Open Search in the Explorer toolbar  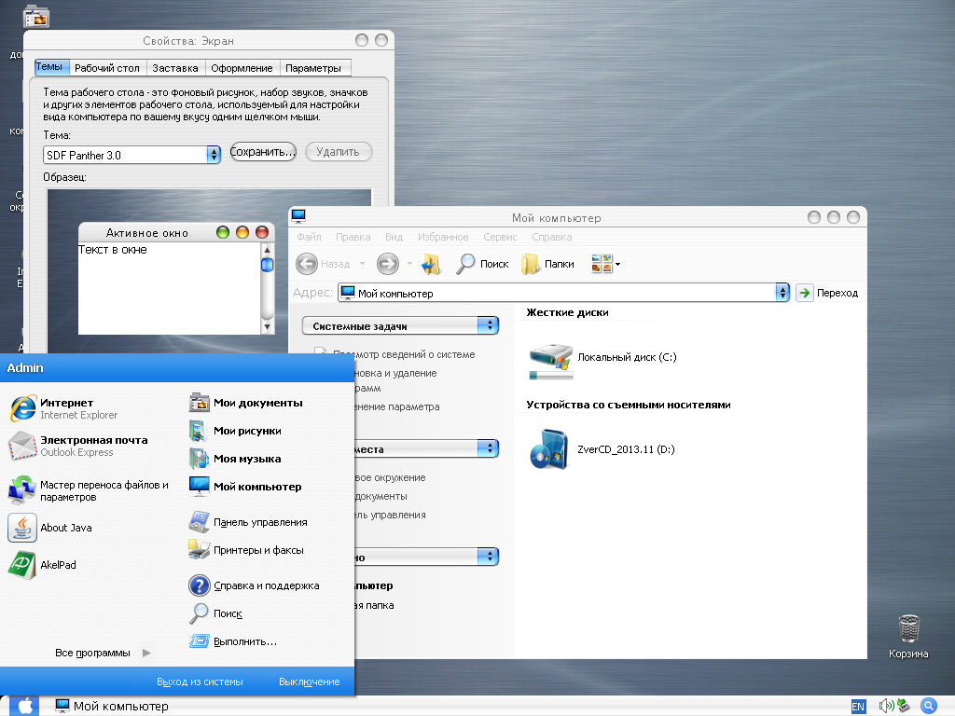tap(482, 264)
